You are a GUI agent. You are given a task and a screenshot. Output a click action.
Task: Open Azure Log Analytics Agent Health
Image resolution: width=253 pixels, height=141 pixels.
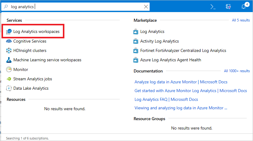coord(171,60)
